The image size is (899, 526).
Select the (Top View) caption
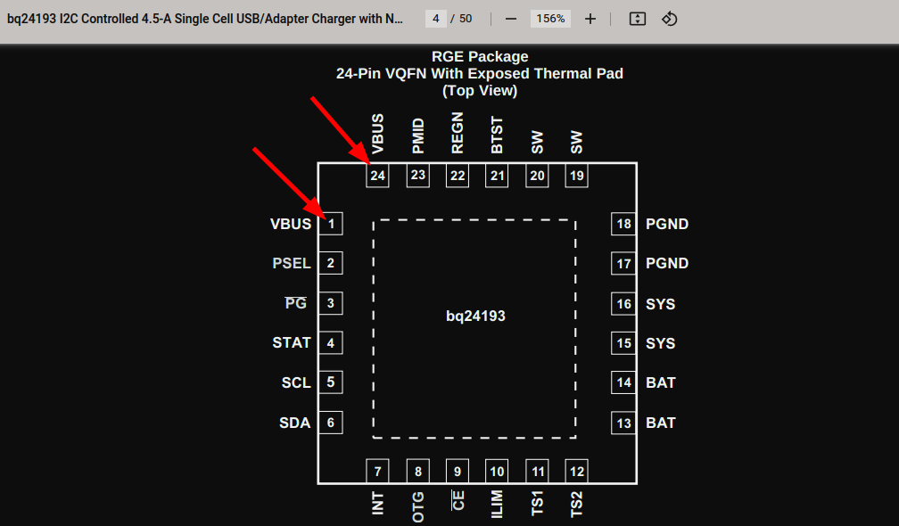click(x=480, y=91)
